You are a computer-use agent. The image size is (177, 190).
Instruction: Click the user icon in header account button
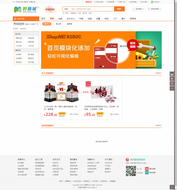pyautogui.click(x=134, y=9)
